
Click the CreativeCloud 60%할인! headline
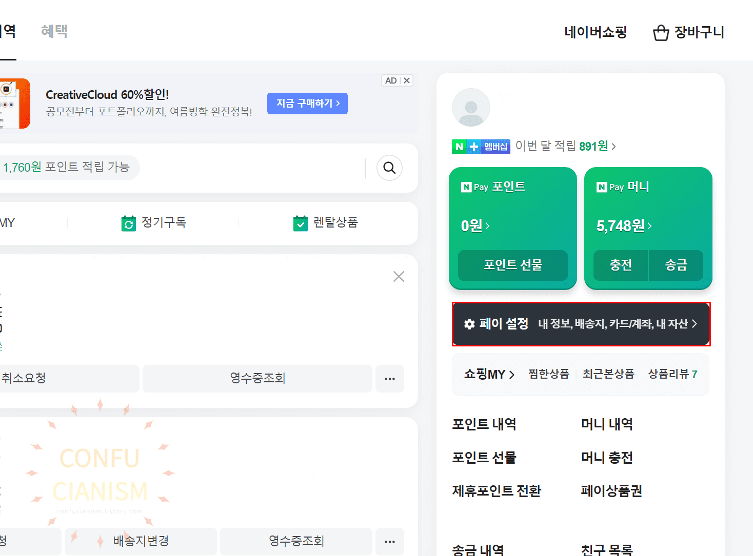click(107, 95)
